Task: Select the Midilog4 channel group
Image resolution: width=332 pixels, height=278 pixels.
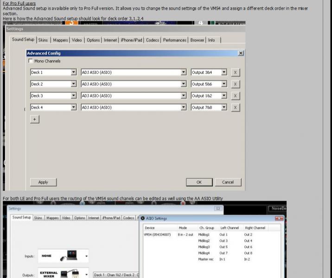Action: pos(204,253)
